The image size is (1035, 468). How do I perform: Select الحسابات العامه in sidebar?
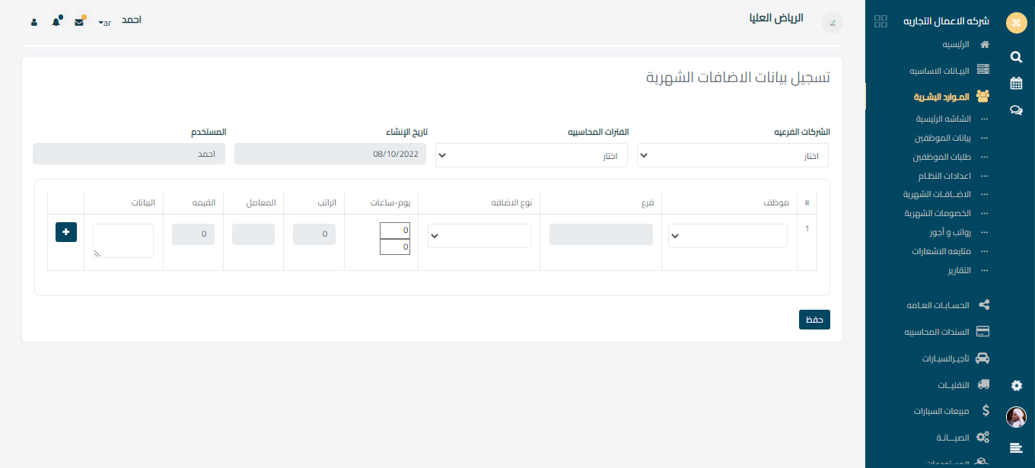pyautogui.click(x=938, y=305)
